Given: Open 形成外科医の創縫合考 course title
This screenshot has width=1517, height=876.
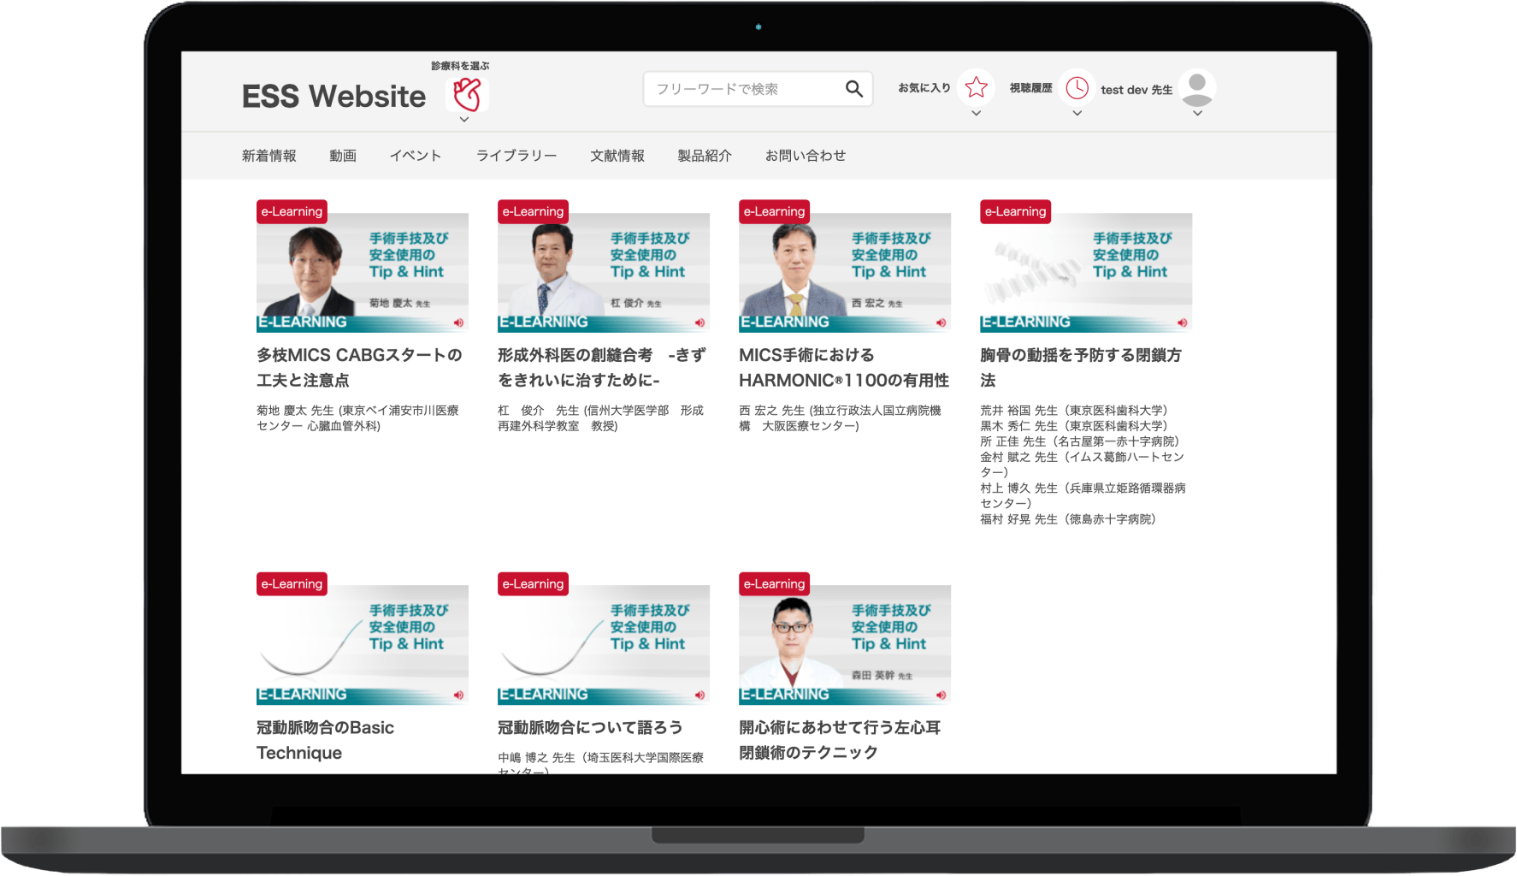Looking at the screenshot, I should 601,367.
